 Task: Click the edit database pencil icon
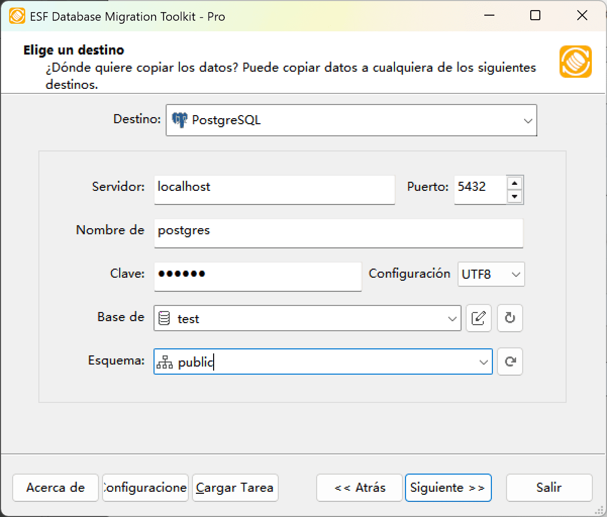478,318
